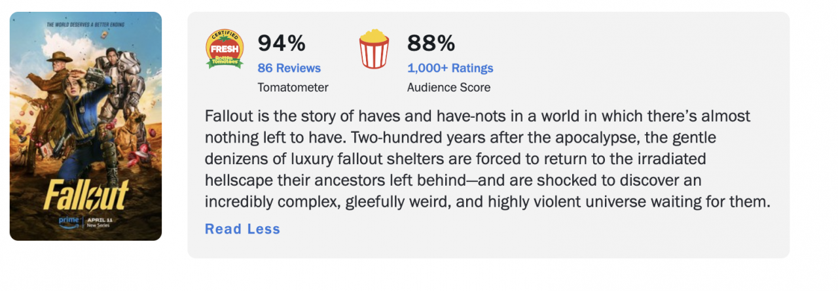Click the Certified Fresh Tomatometer badge

click(x=225, y=48)
